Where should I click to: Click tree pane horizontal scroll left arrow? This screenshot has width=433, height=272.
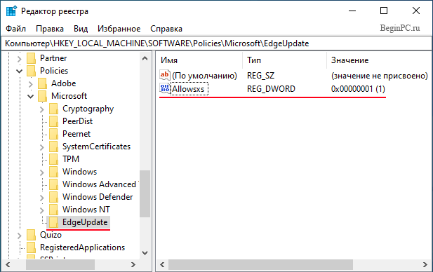pos(8,265)
